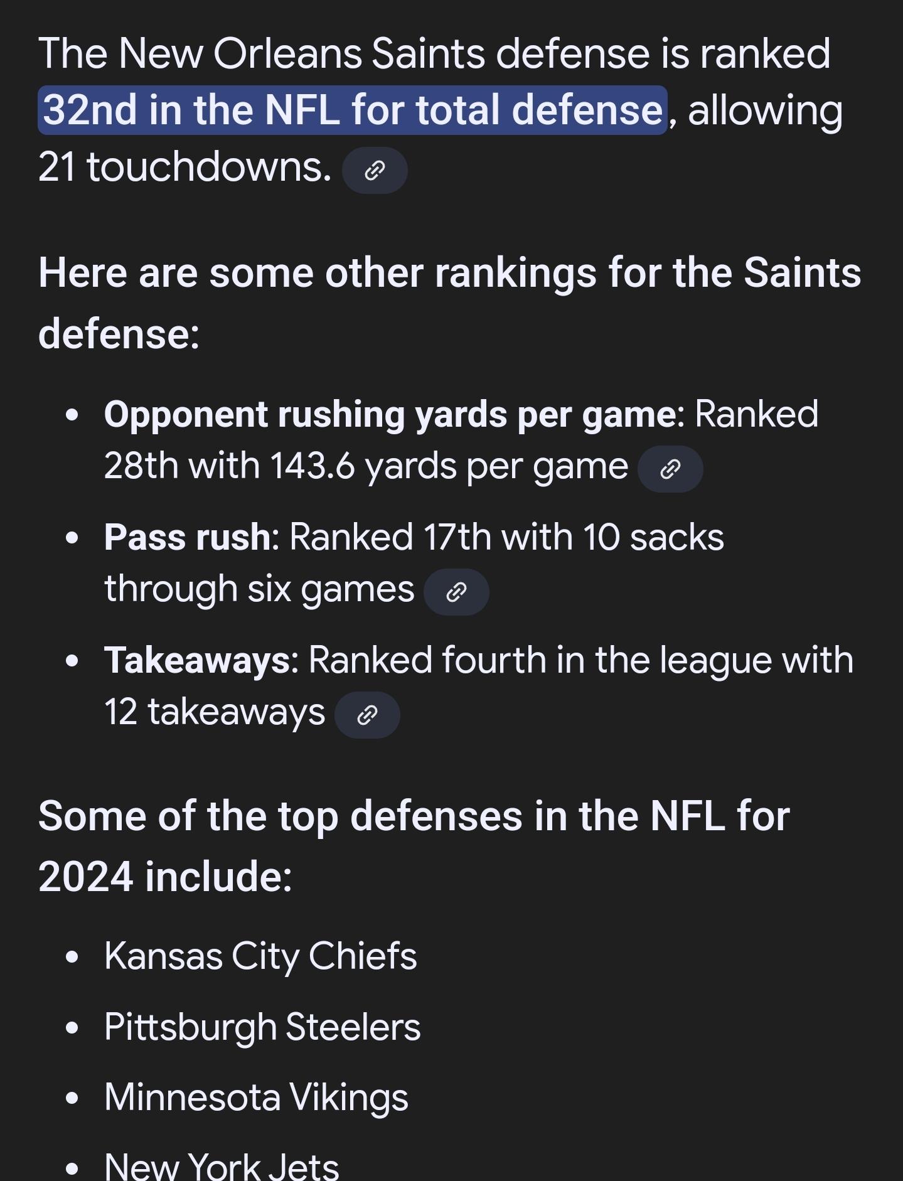Select "Kansas City Chiefs" list item
903x1181 pixels.
[x=260, y=956]
